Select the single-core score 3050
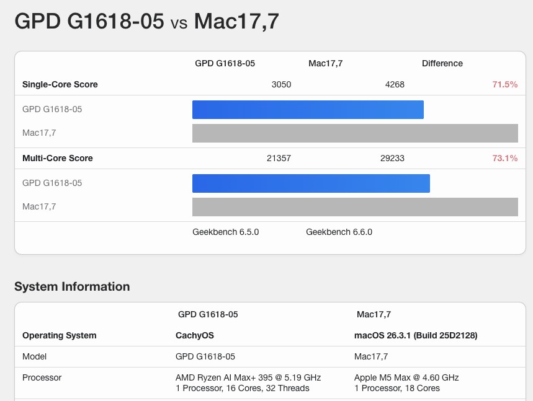 point(282,84)
